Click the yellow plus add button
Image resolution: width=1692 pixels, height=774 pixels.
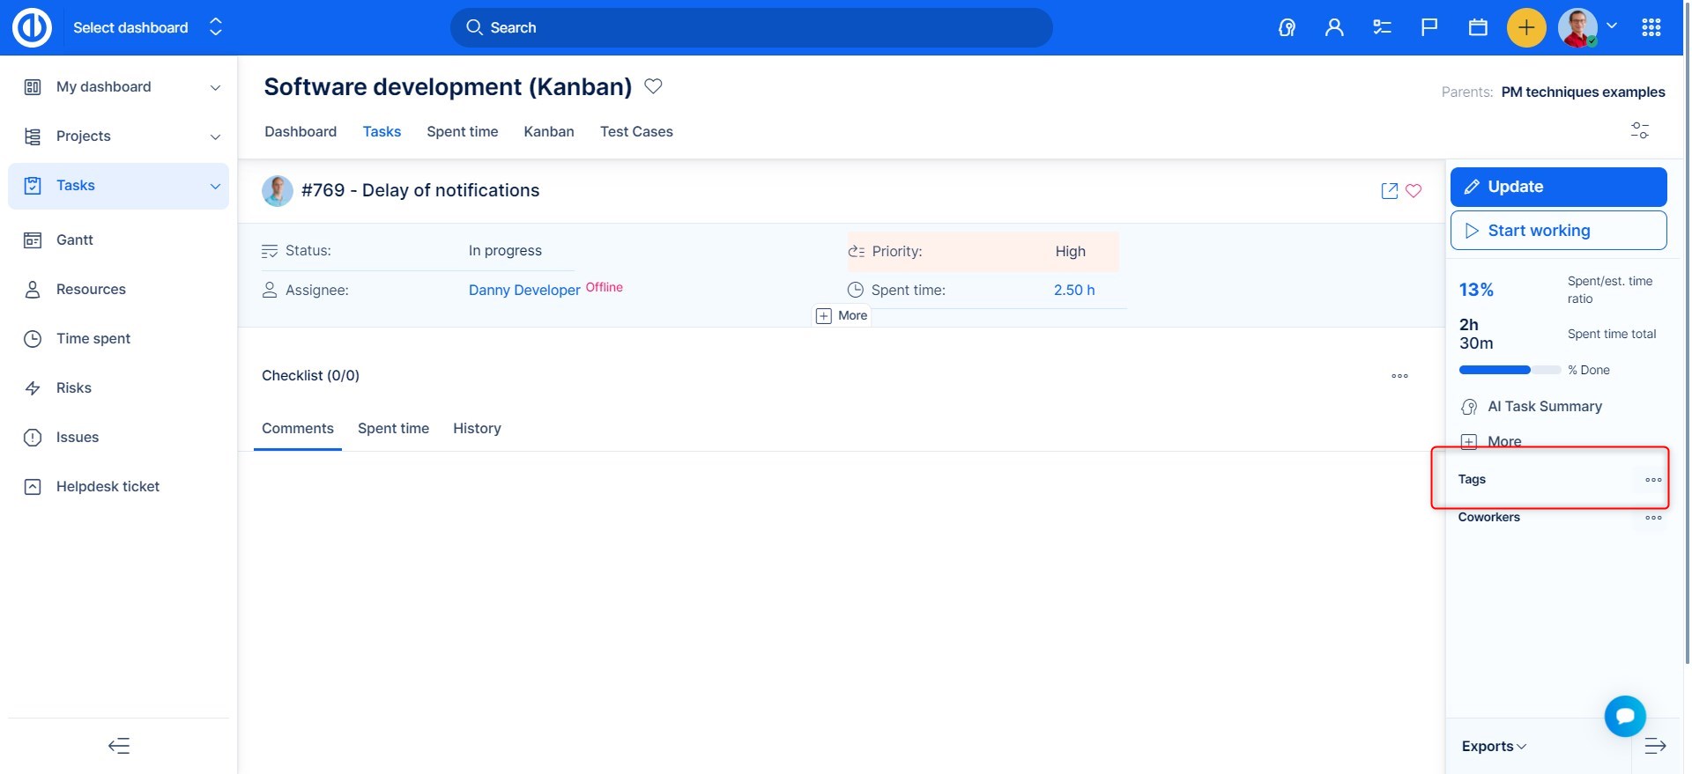pyautogui.click(x=1526, y=27)
